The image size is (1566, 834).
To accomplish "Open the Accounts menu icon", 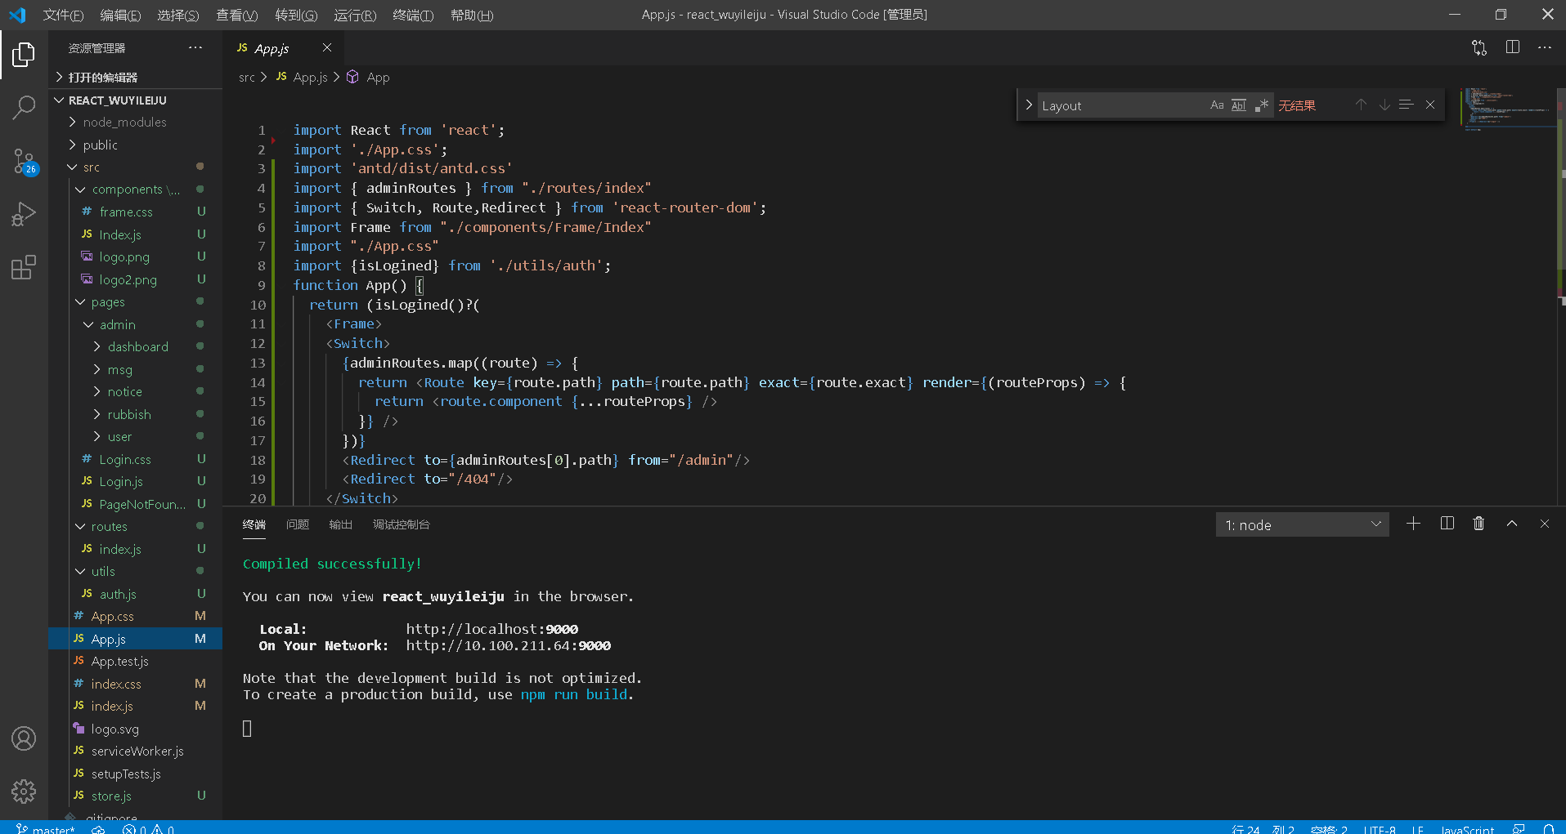I will point(24,738).
